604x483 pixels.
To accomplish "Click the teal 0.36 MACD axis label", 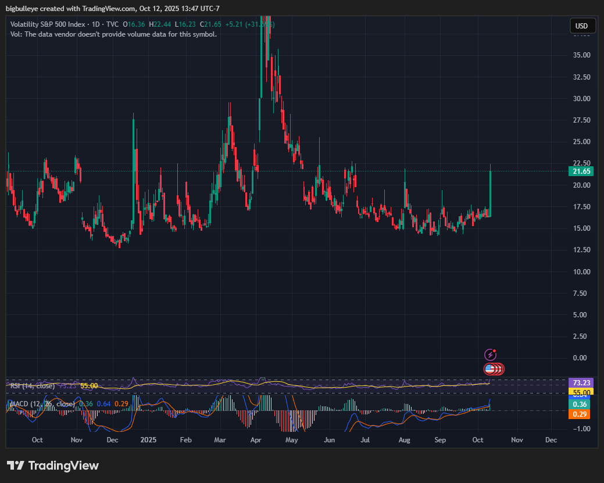I will click(580, 405).
